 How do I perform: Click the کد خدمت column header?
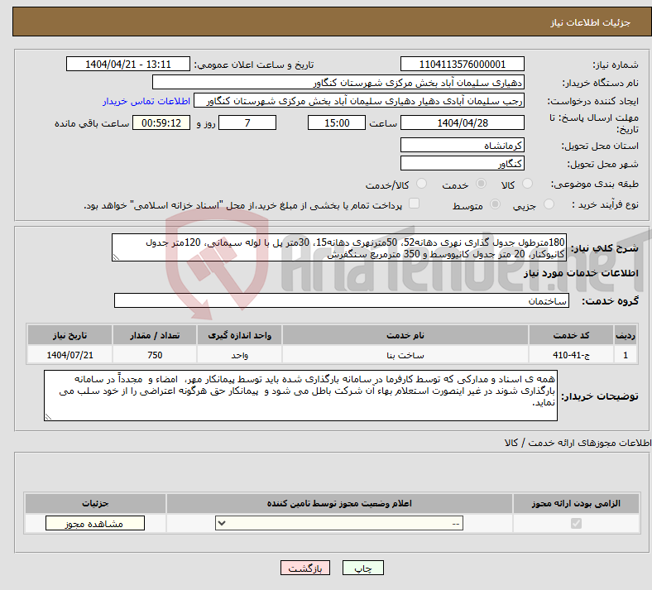[x=572, y=335]
